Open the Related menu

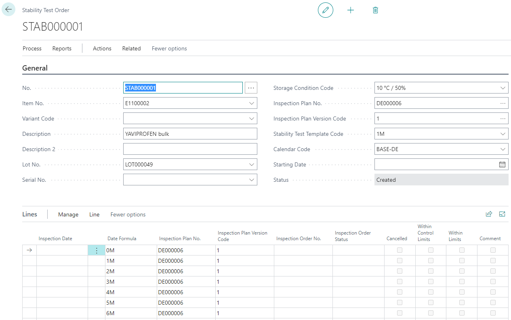[132, 48]
